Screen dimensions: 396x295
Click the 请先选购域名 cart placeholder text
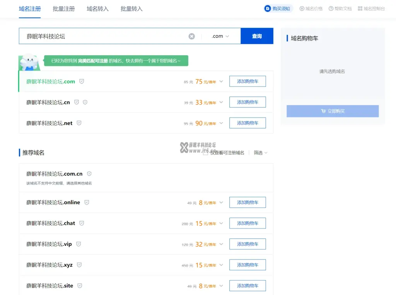[x=332, y=71]
